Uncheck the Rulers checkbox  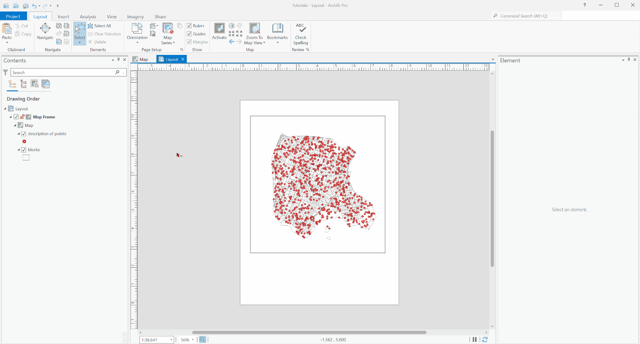[189, 26]
